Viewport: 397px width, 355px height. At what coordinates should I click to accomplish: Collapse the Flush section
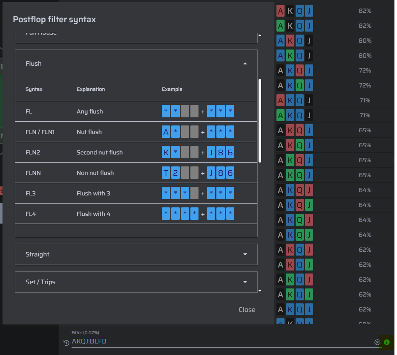[x=245, y=64]
